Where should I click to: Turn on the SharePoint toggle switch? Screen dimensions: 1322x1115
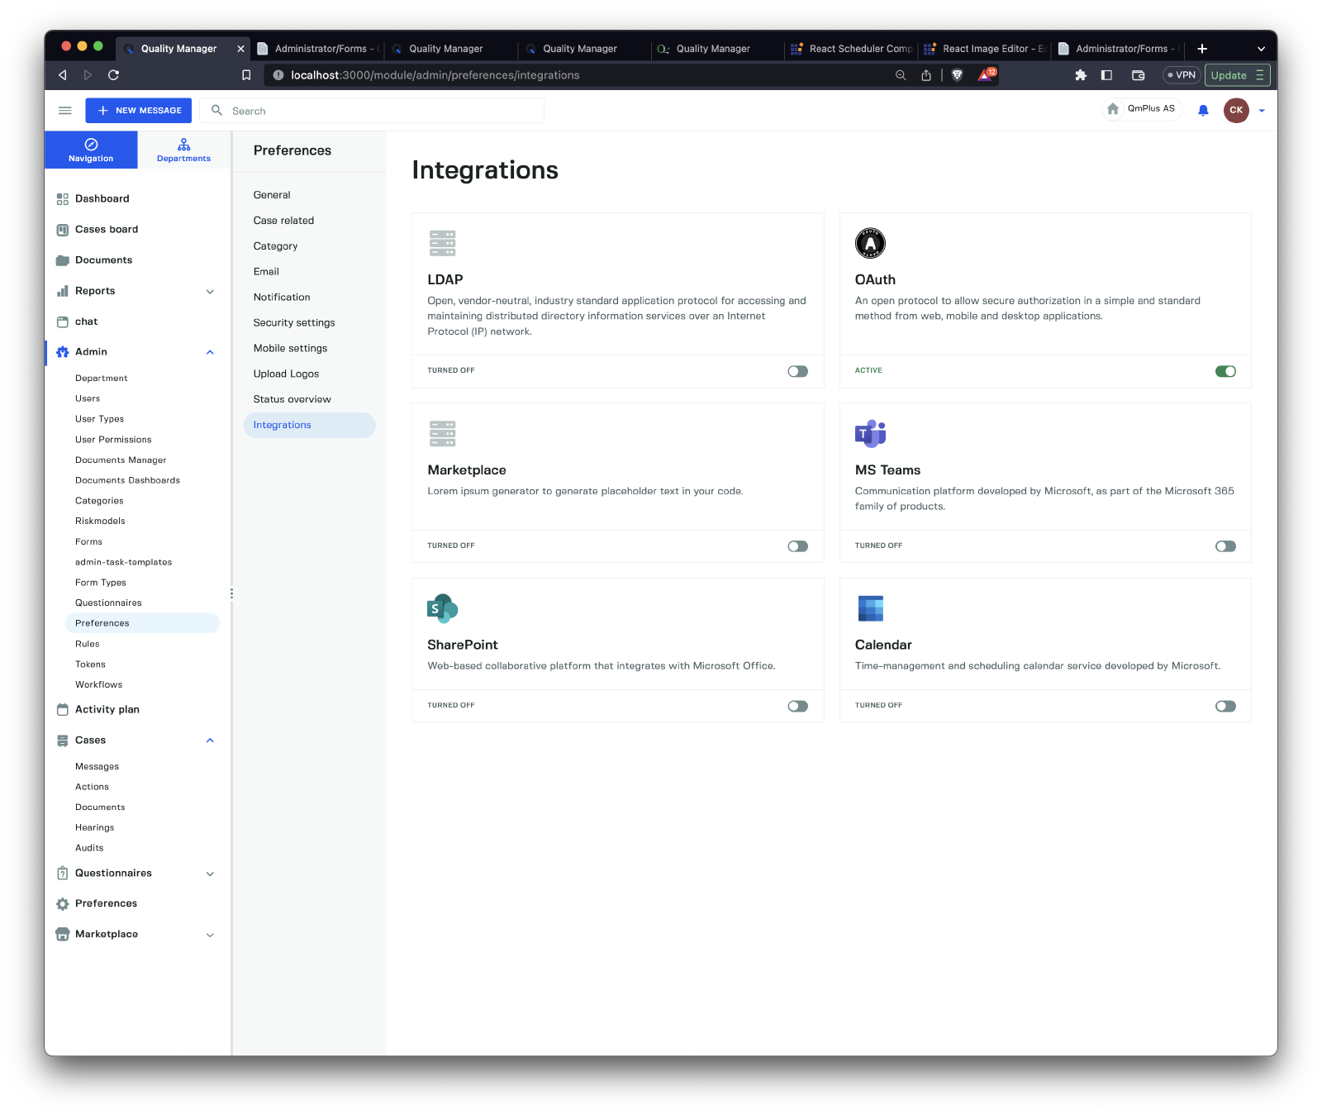click(x=797, y=706)
